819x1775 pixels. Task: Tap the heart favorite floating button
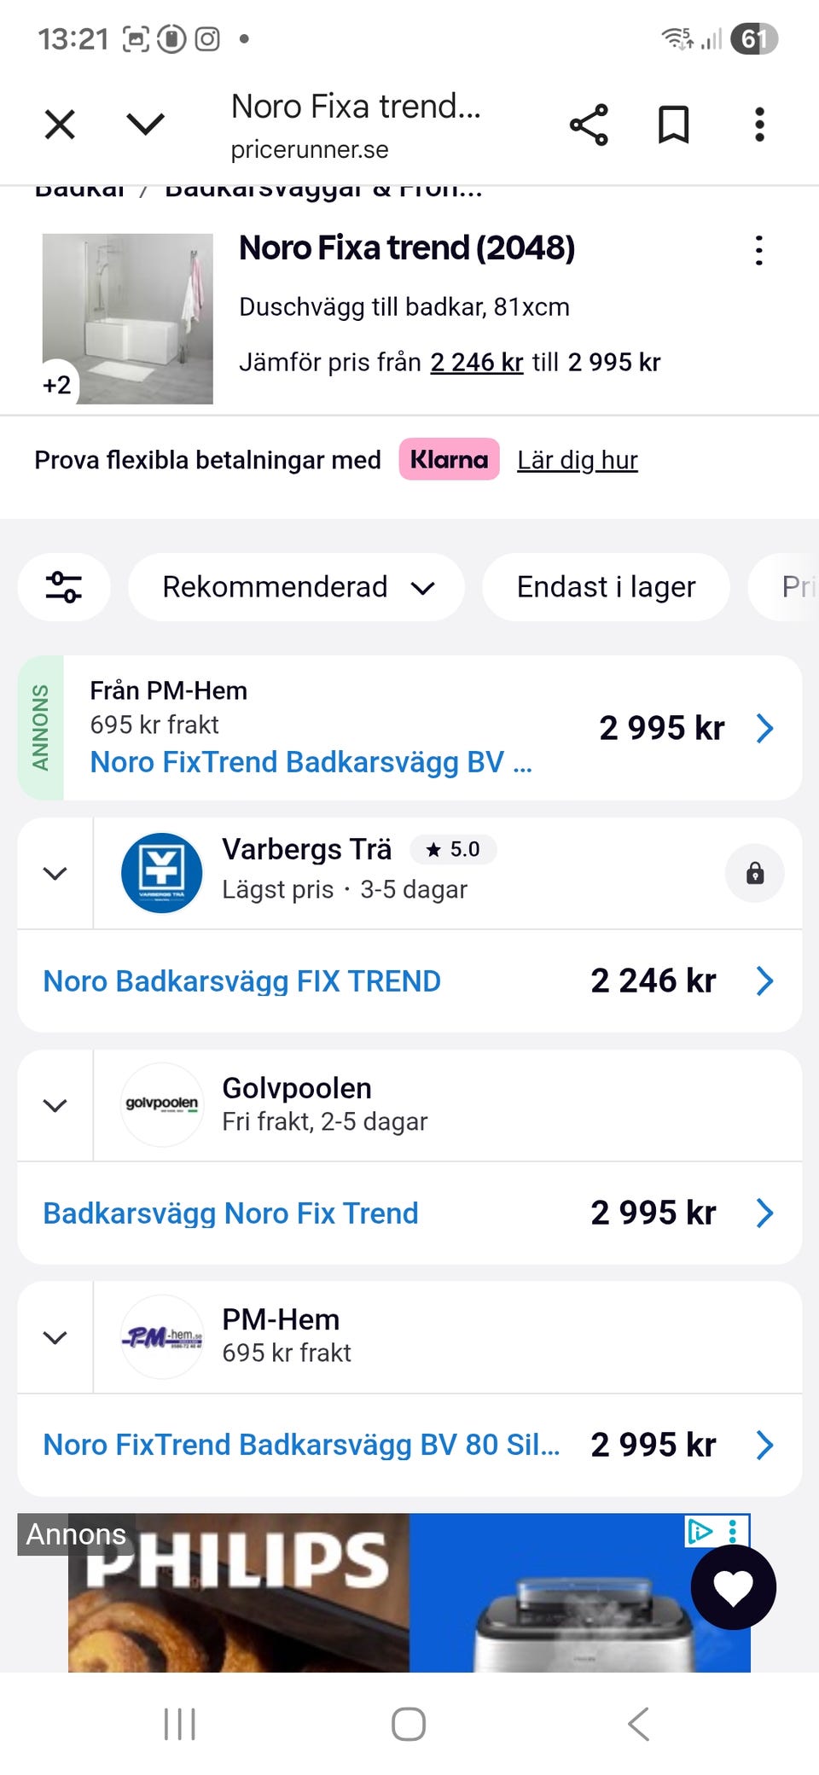point(733,1587)
